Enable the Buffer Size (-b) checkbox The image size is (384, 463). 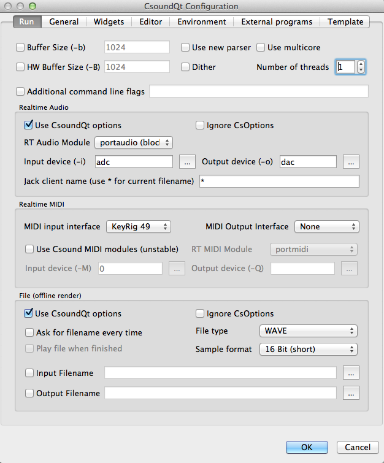pos(20,47)
